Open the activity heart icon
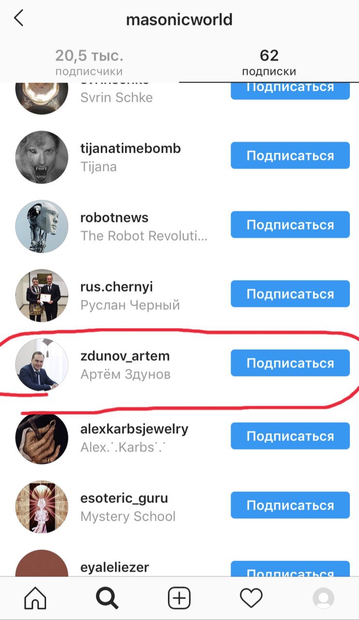Screen dimensions: 359x620 (251, 598)
